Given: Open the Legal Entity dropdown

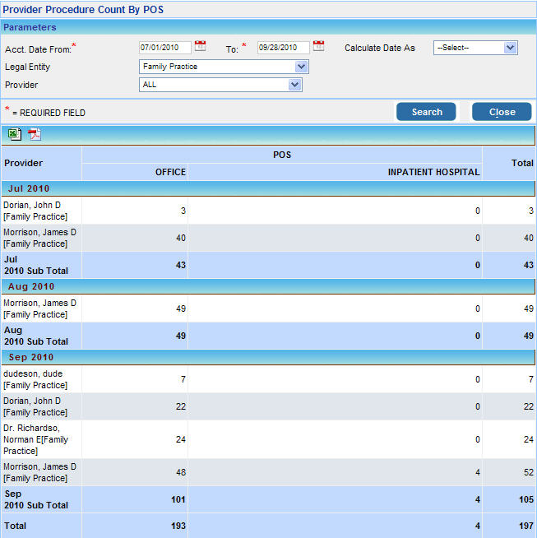Looking at the screenshot, I should [x=301, y=67].
